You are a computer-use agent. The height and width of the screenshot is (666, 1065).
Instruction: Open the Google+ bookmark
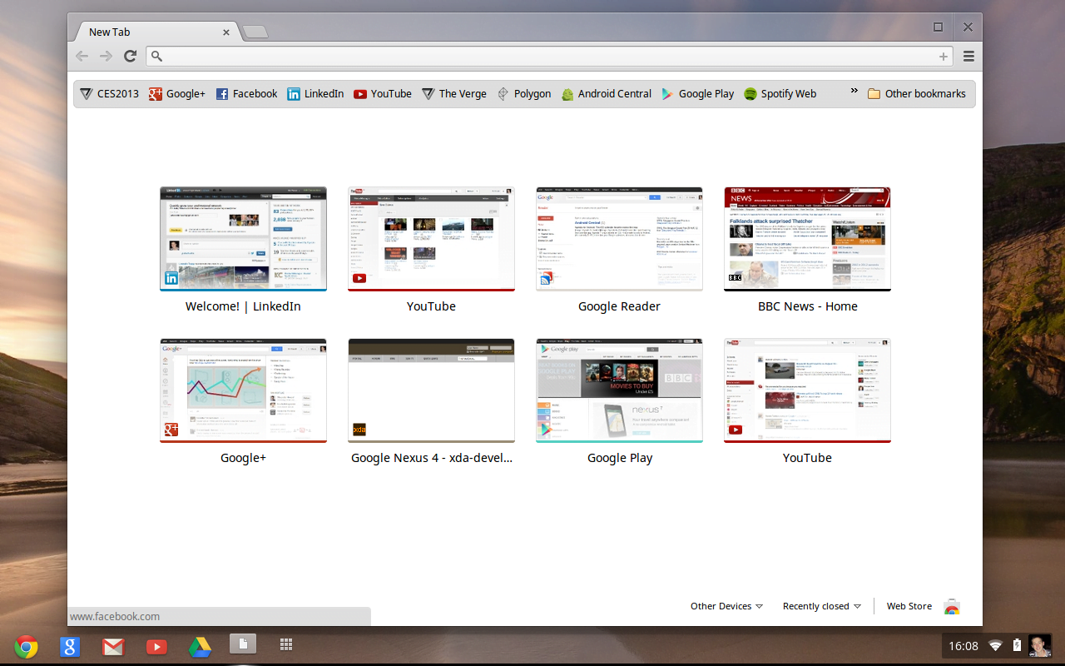point(177,94)
